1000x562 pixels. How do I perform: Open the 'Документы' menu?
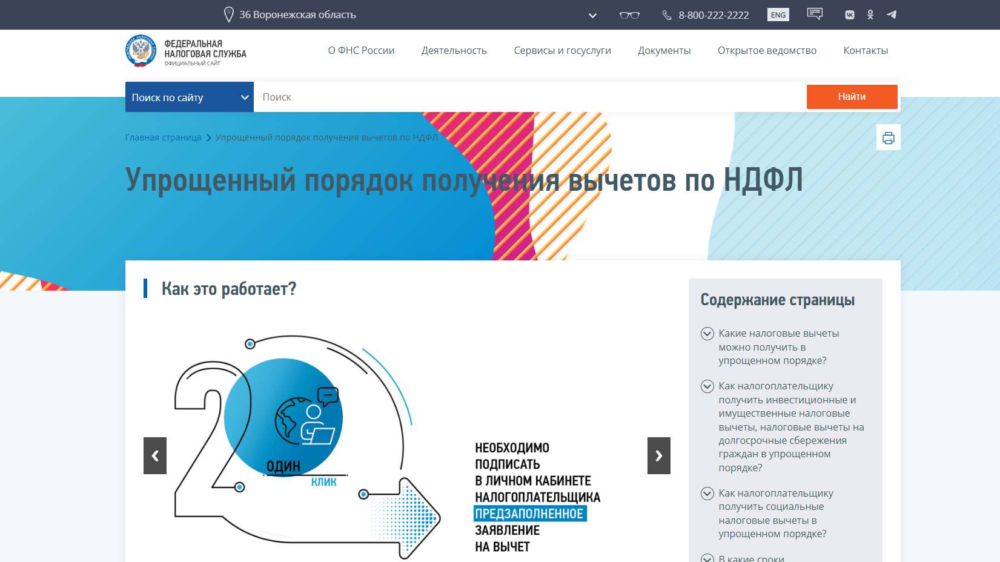click(664, 51)
